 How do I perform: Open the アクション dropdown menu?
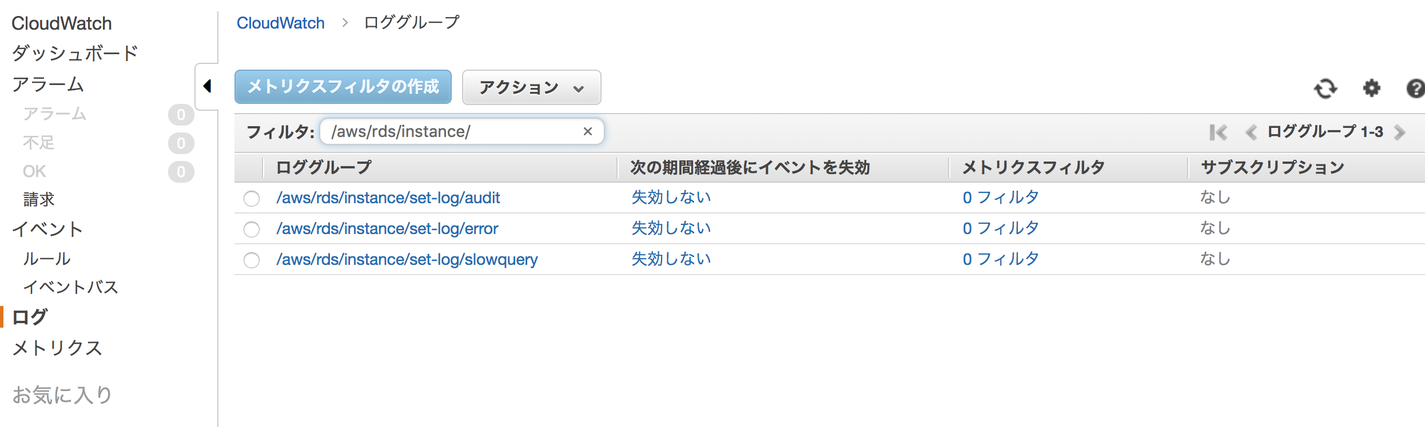tap(531, 87)
